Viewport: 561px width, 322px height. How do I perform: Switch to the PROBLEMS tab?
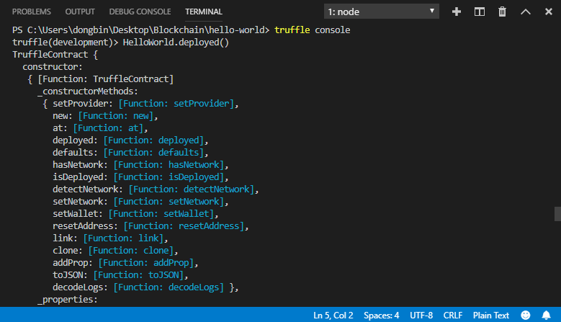[32, 12]
